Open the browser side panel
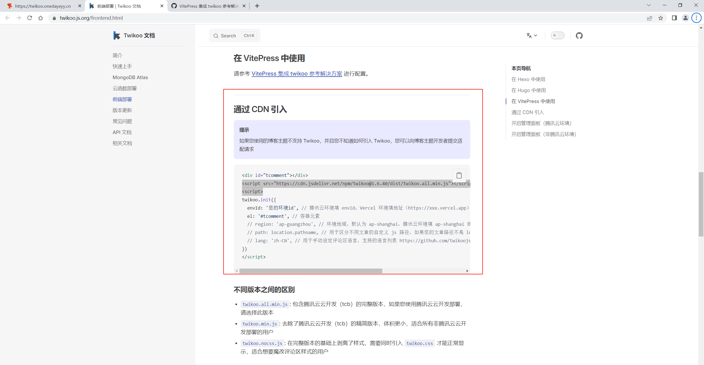The height and width of the screenshot is (365, 704). 674,18
